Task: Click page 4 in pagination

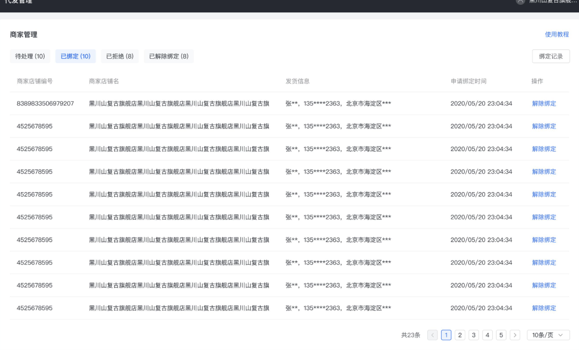Action: (487, 334)
